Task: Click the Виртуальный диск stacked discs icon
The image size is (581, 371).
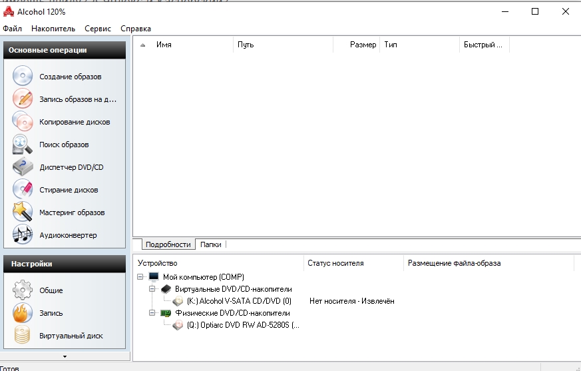Action: [x=23, y=335]
